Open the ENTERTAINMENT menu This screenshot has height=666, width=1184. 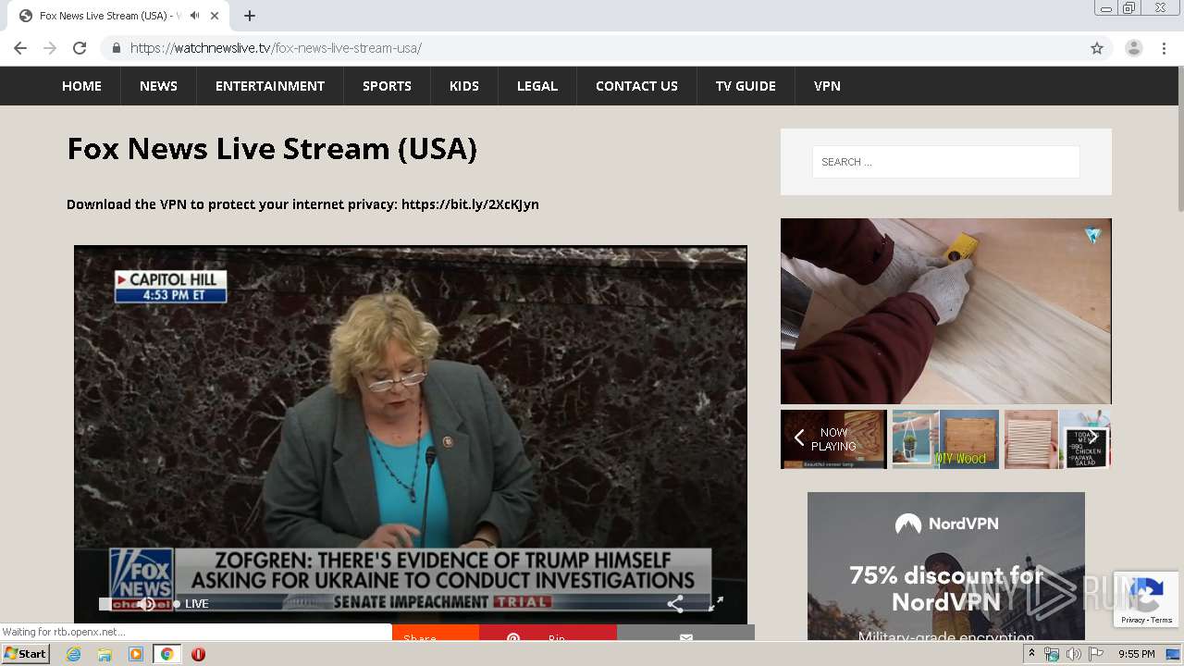(270, 86)
